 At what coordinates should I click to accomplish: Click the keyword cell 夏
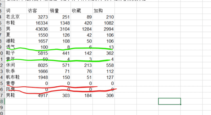[16, 35]
